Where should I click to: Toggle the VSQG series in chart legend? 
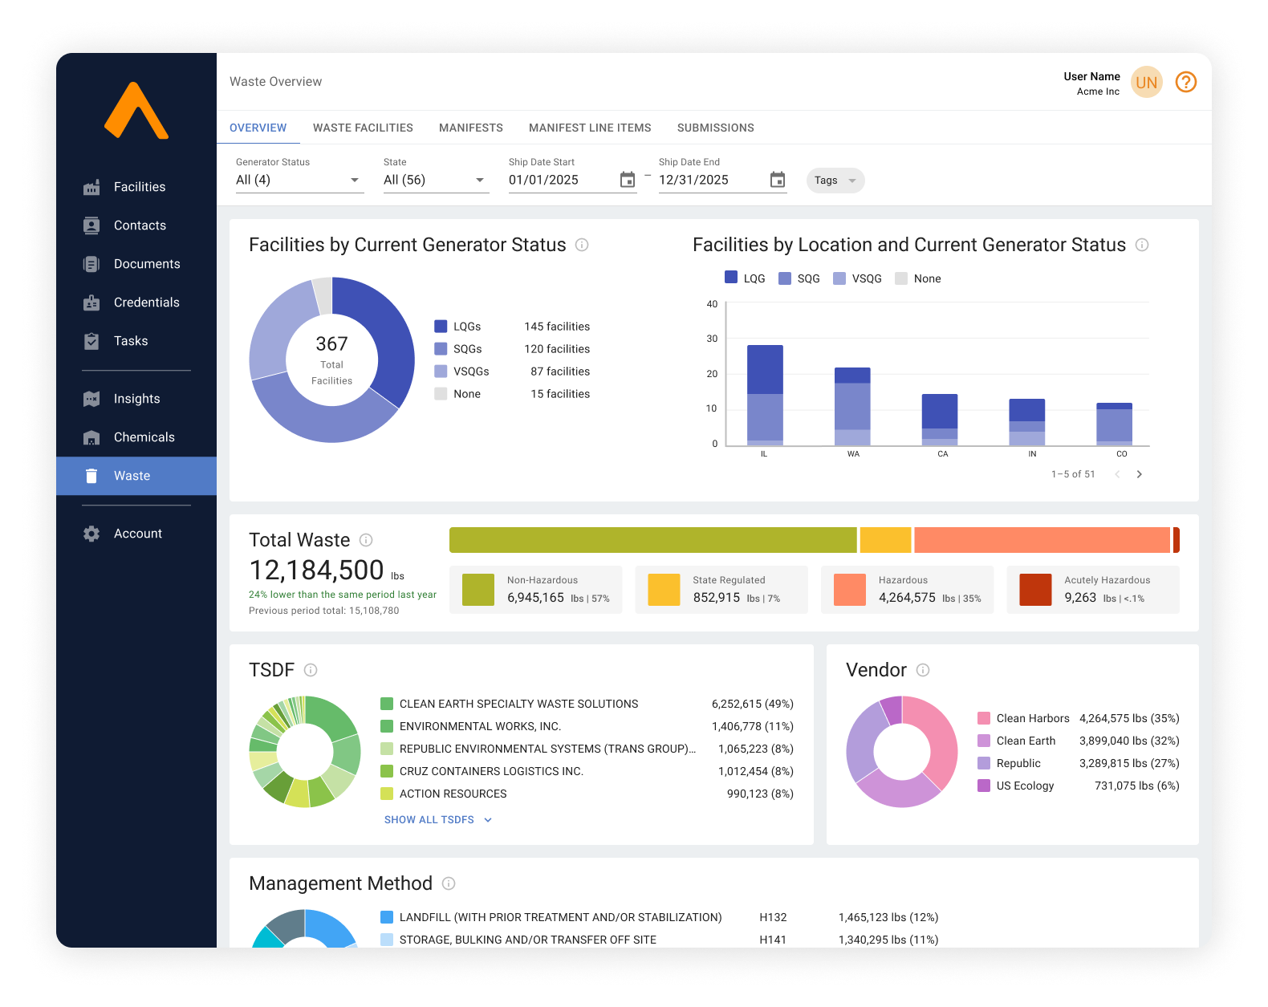tap(857, 278)
